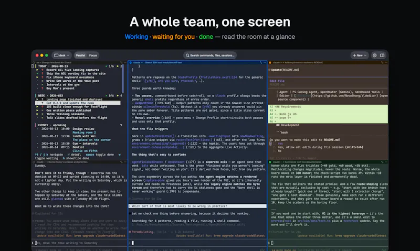Click the desk window icon in toolbar

tap(56, 56)
